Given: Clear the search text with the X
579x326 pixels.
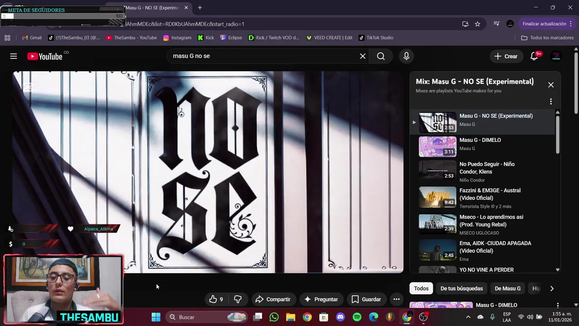Looking at the screenshot, I should (363, 56).
